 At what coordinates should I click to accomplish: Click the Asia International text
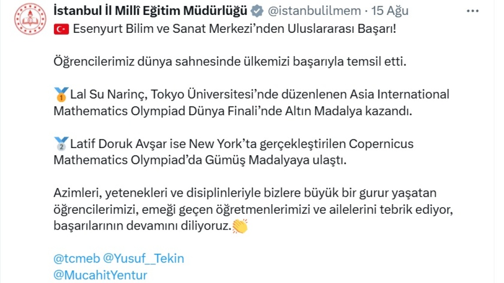pos(399,94)
